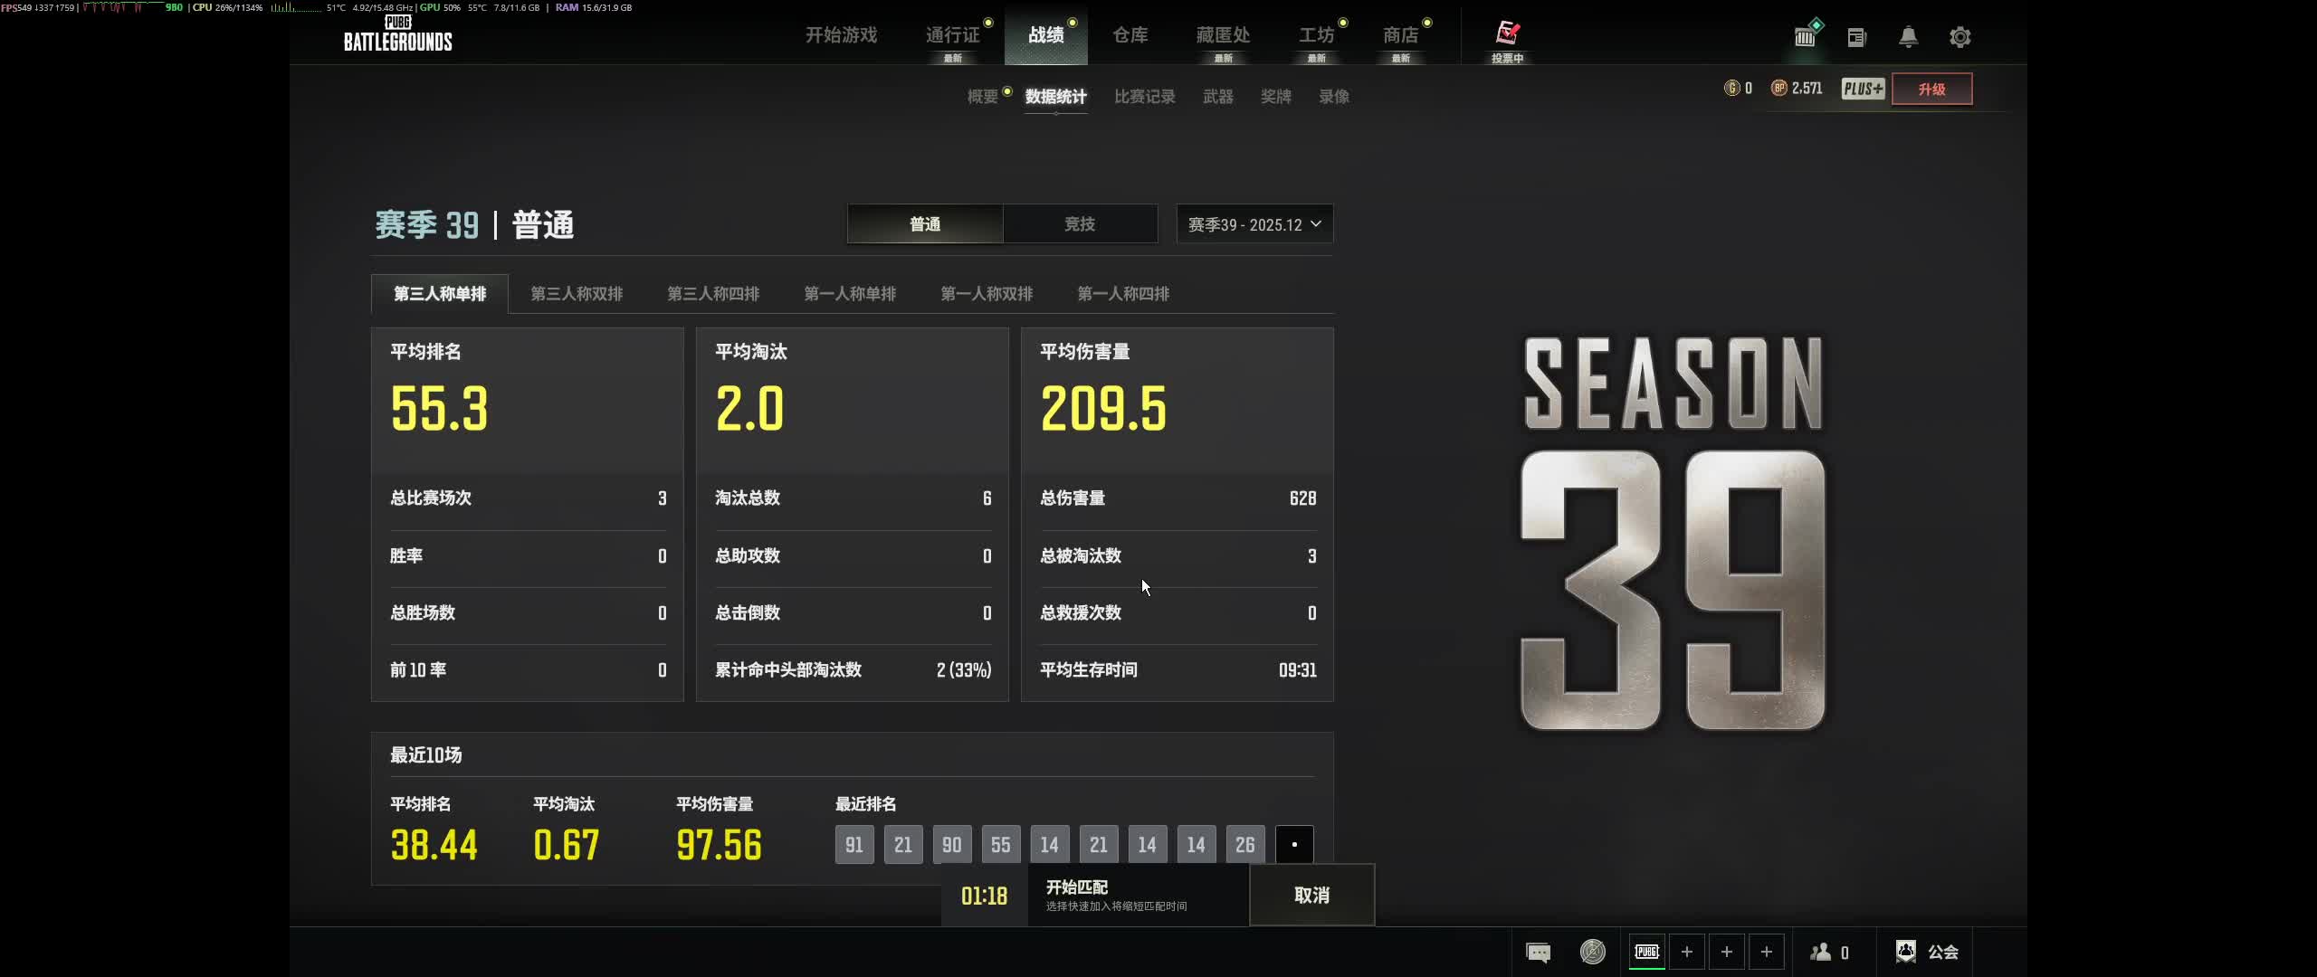The width and height of the screenshot is (2317, 977).
Task: Expand the 赛季39 - 2025.12 season dropdown
Action: pyautogui.click(x=1254, y=223)
